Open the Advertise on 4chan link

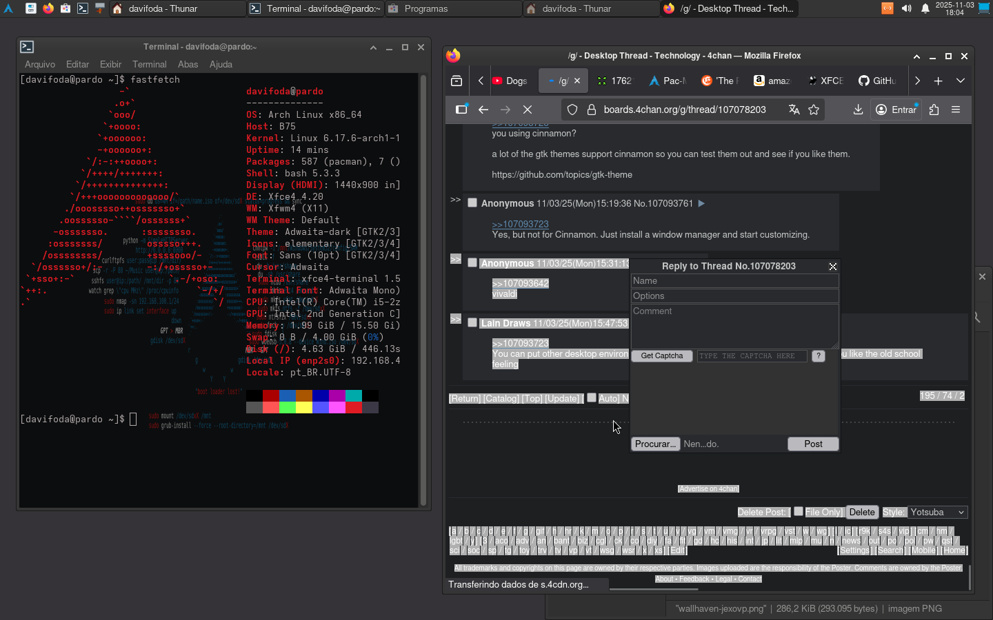[x=708, y=488]
